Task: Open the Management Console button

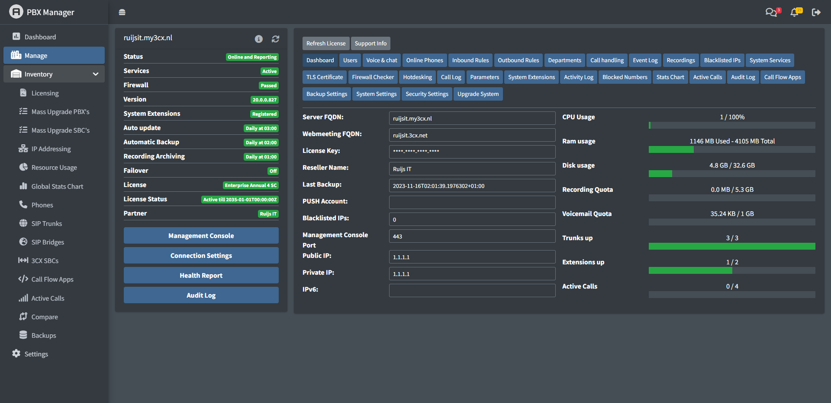Action: click(x=201, y=235)
